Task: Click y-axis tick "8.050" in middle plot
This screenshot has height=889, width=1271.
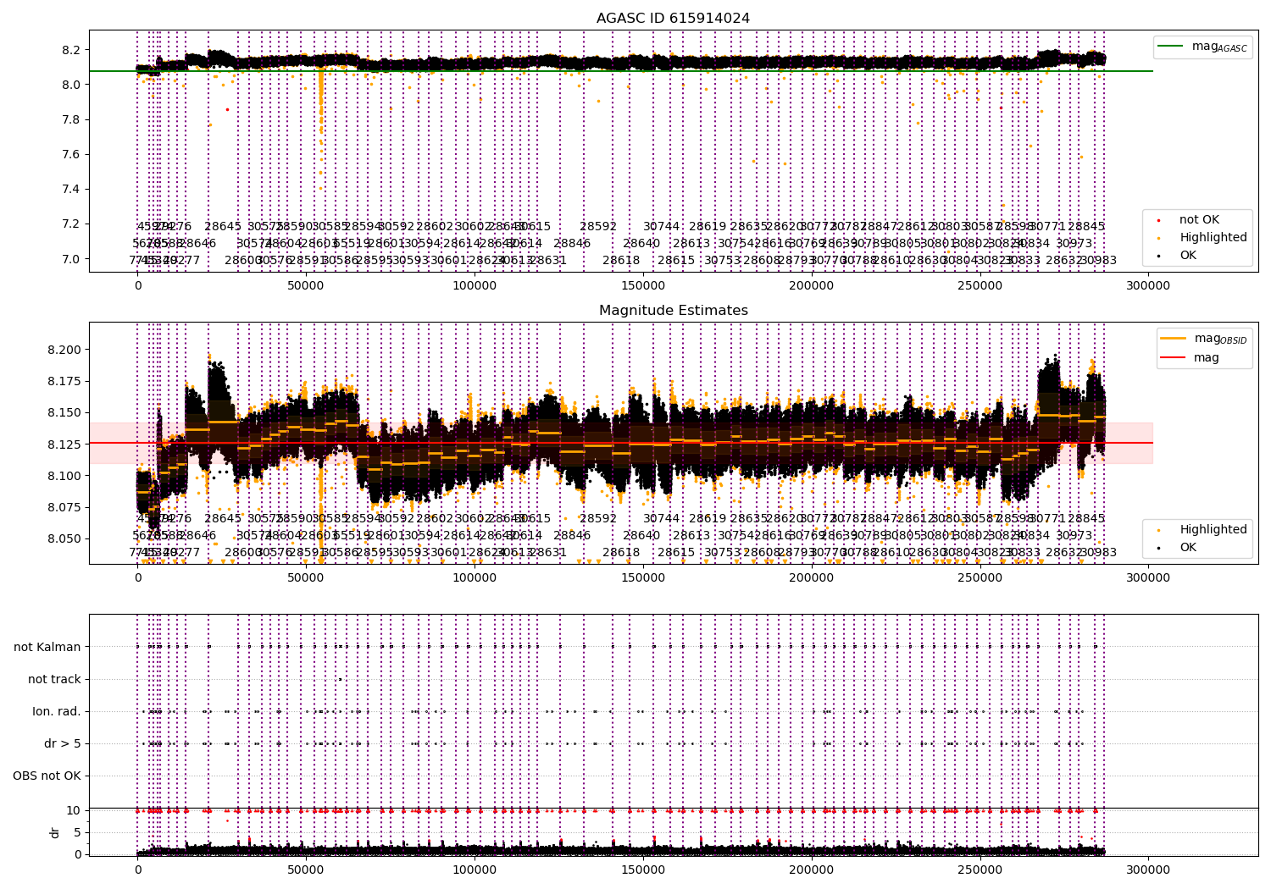Action: click(64, 539)
